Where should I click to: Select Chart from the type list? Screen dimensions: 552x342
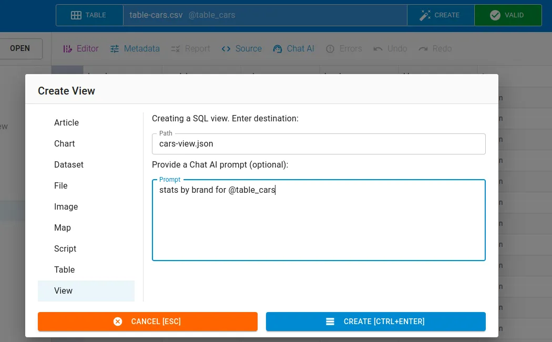click(x=64, y=143)
